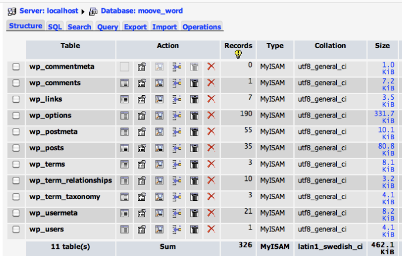Click the Server: localhost breadcrumb link

(x=49, y=11)
